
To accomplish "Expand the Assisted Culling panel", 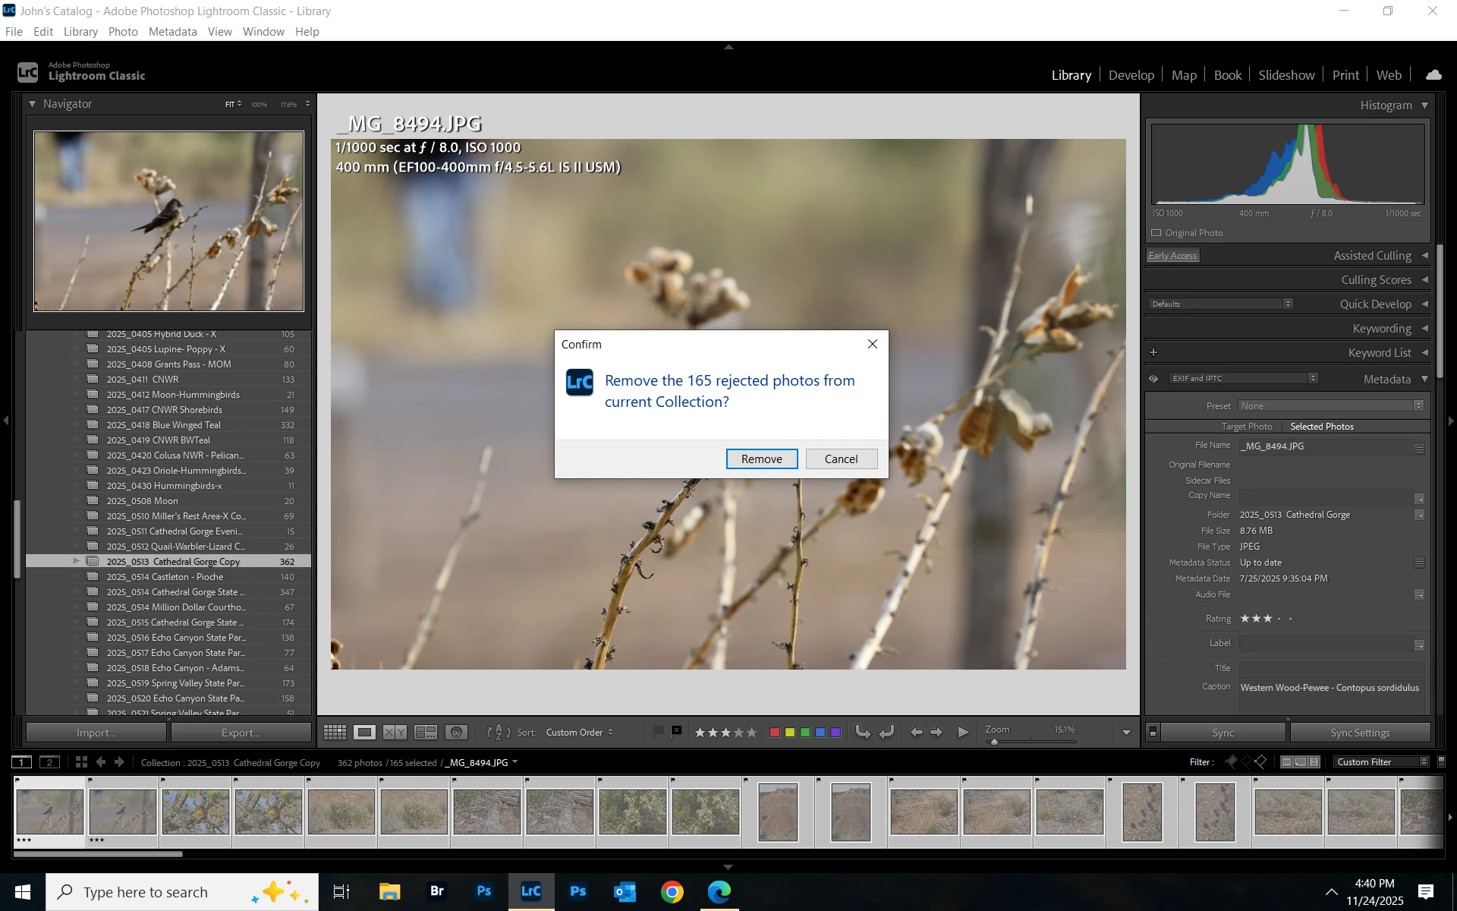I will 1425,256.
